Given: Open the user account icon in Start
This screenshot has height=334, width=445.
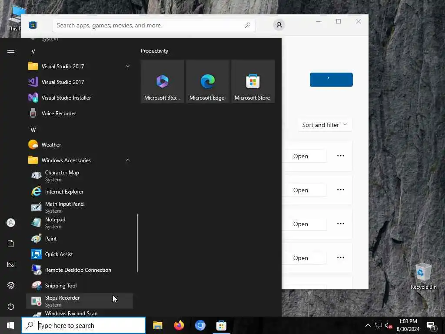Looking at the screenshot, I should pos(11,223).
